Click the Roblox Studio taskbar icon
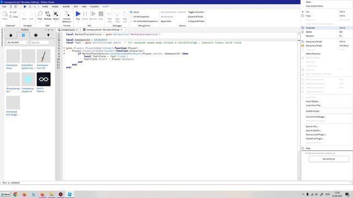This screenshot has width=353, height=198. [x=70, y=194]
